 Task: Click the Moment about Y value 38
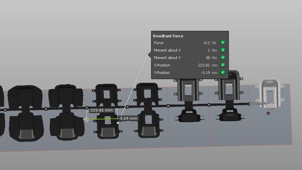208,58
